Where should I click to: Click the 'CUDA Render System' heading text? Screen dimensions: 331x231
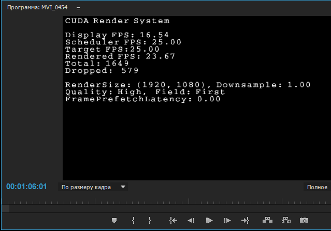[117, 21]
